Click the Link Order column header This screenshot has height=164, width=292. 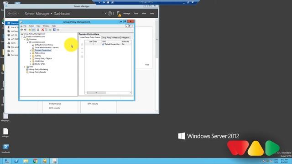coord(93,41)
